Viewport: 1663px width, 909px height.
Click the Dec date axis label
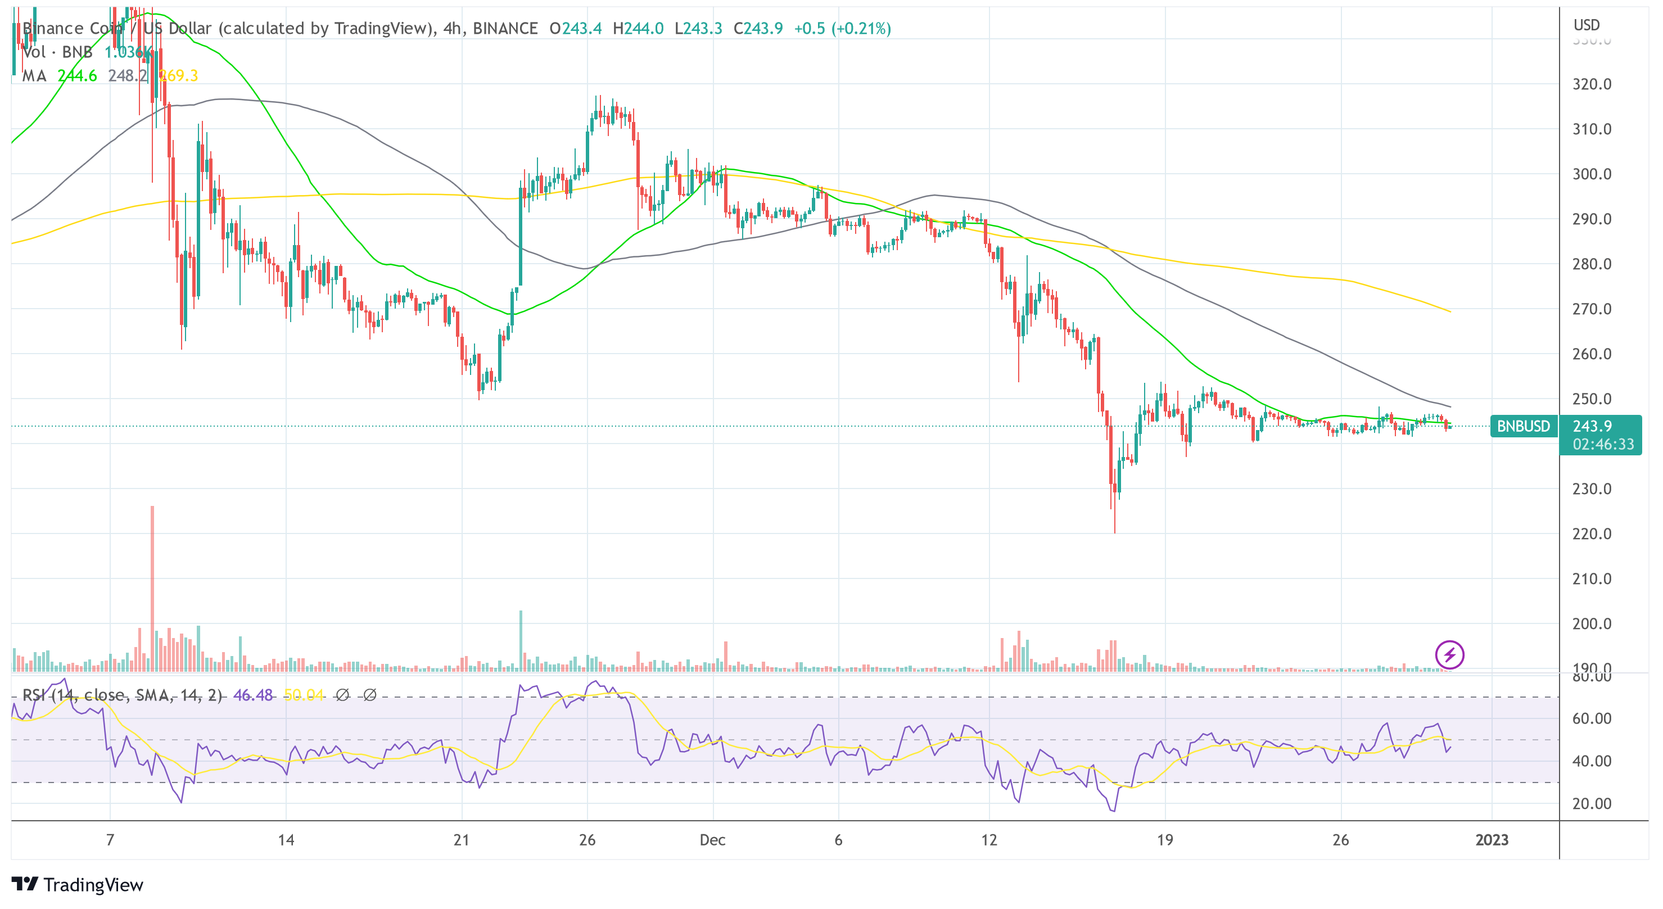click(713, 840)
